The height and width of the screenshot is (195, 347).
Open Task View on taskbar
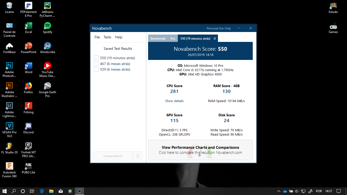coord(32,191)
